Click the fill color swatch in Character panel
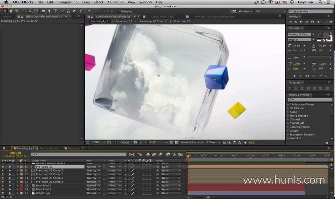Screen dimensions: 335x199 point(326,35)
